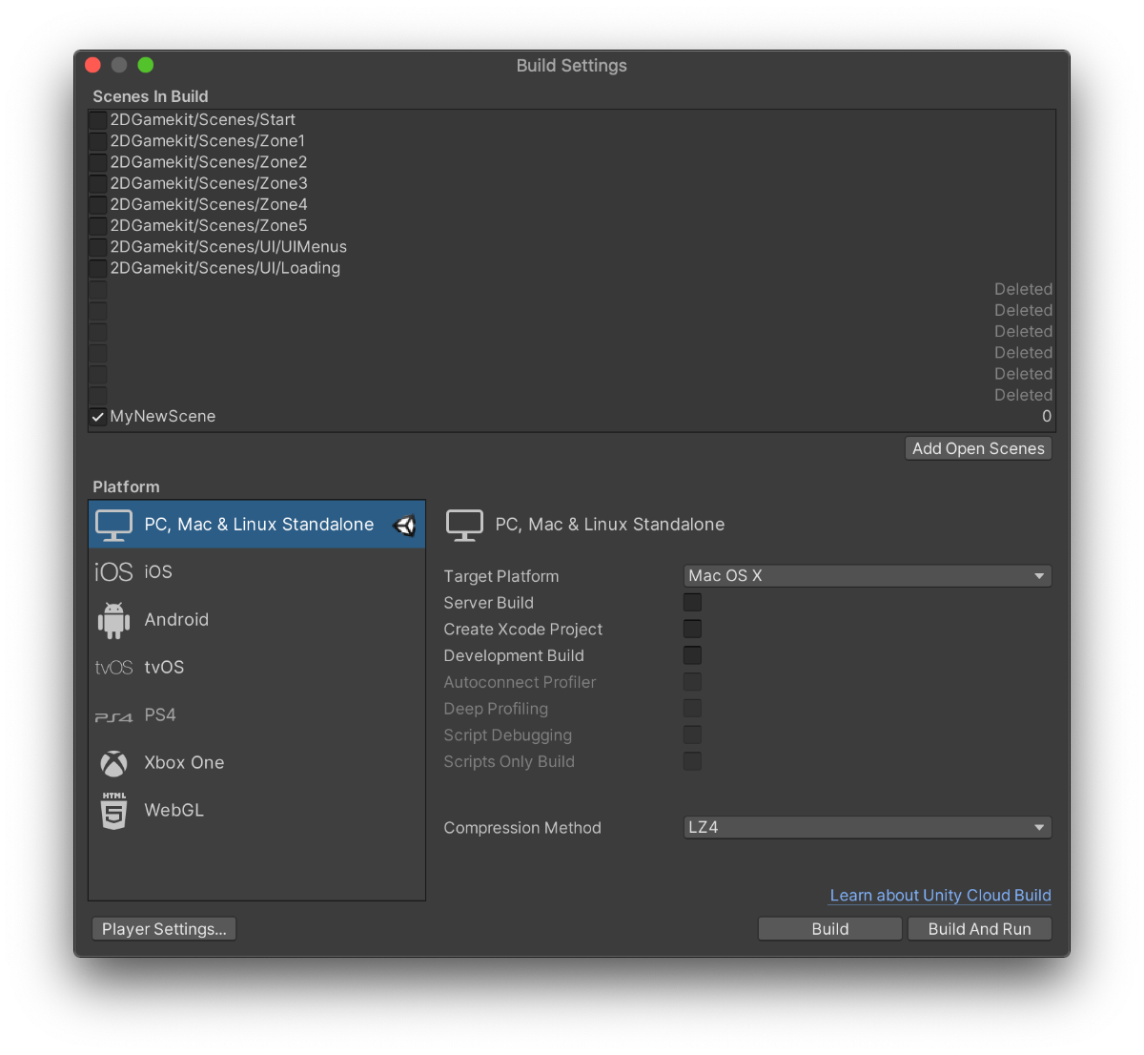1144x1055 pixels.
Task: Open Player Settings
Action: tap(164, 929)
